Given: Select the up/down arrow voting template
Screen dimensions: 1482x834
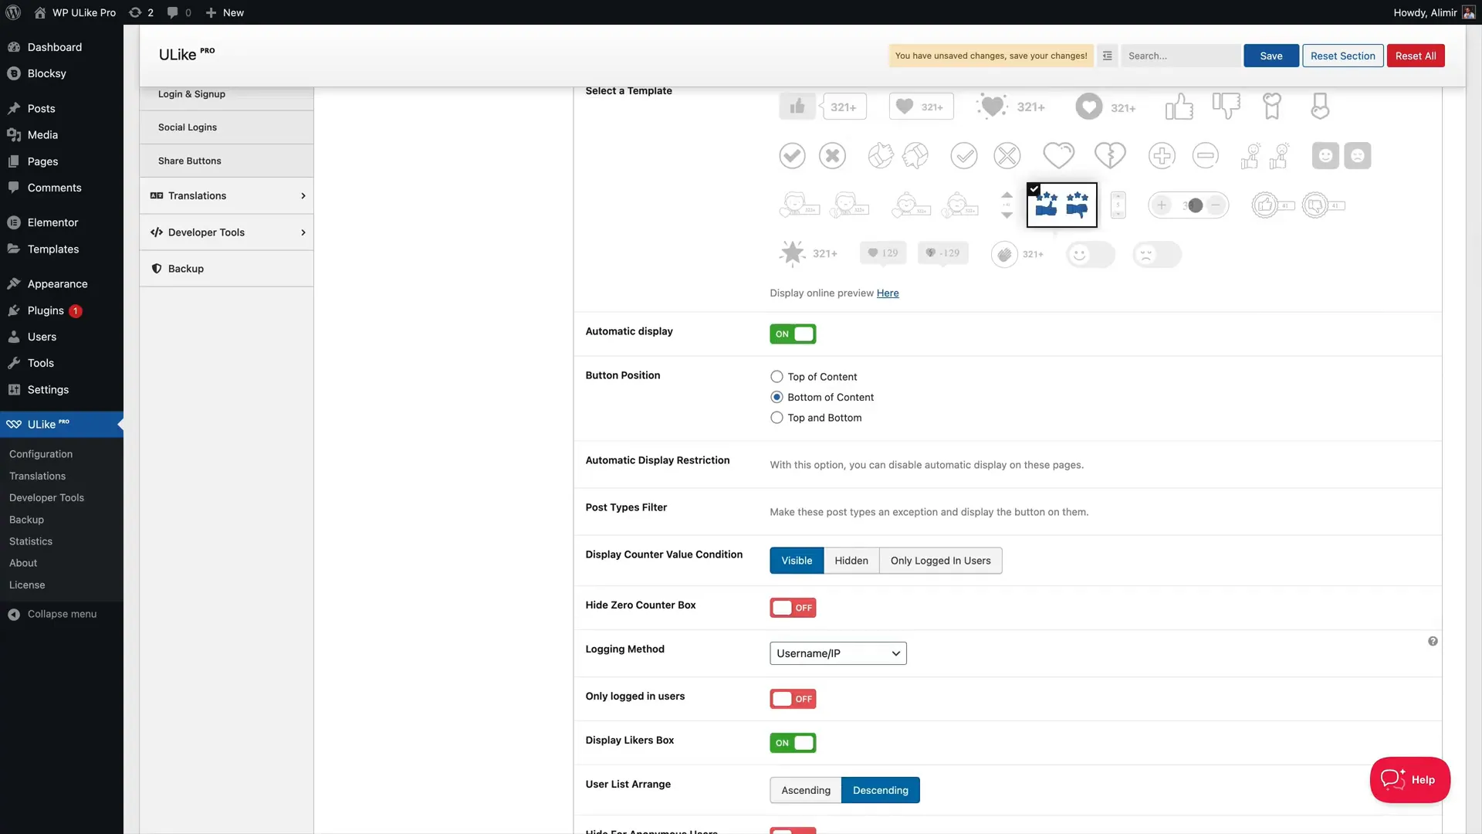Looking at the screenshot, I should pyautogui.click(x=1007, y=205).
